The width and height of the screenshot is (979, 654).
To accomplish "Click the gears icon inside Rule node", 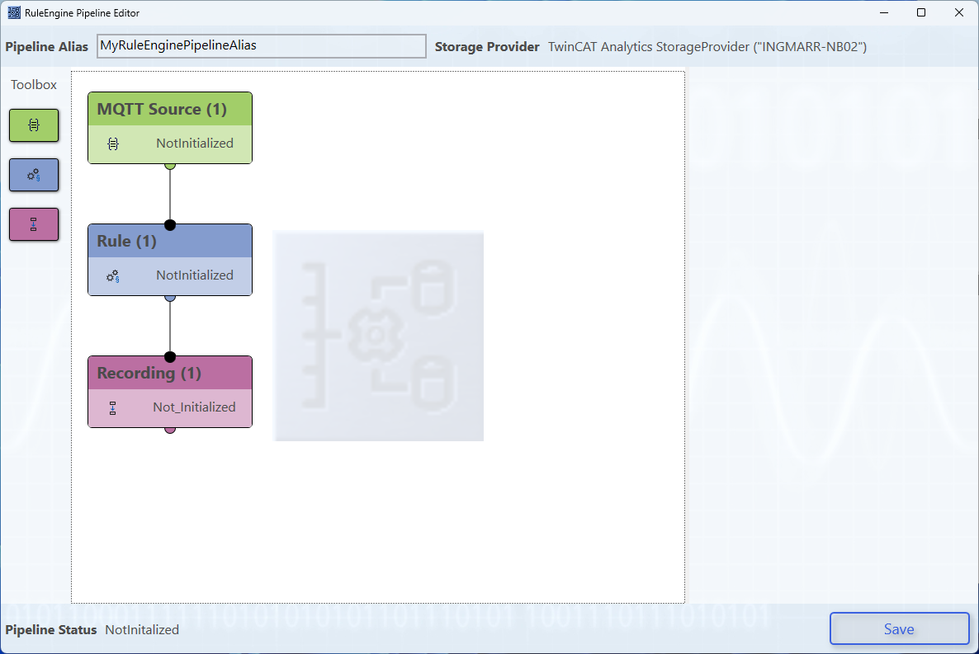I will click(x=113, y=275).
